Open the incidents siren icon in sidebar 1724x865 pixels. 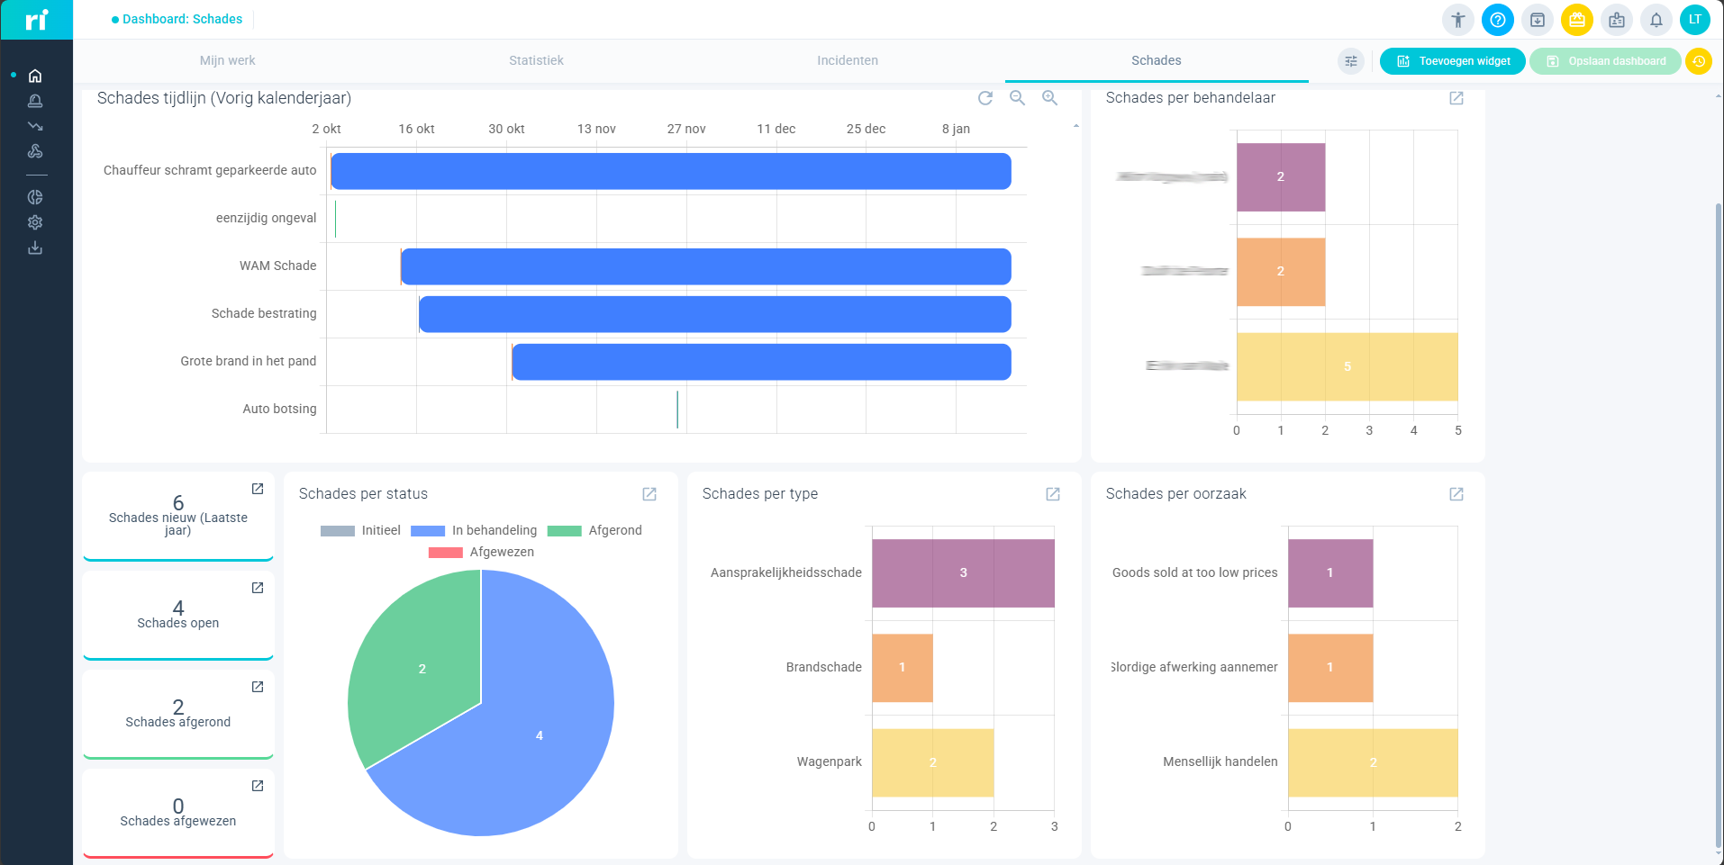pyautogui.click(x=35, y=101)
